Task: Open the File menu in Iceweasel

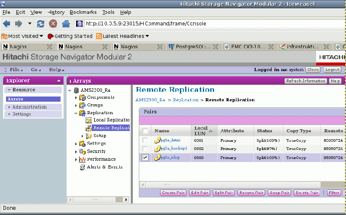Action: point(6,12)
